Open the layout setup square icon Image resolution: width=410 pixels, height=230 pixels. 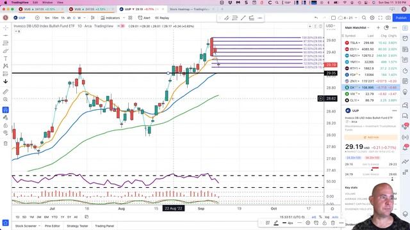tap(333, 18)
